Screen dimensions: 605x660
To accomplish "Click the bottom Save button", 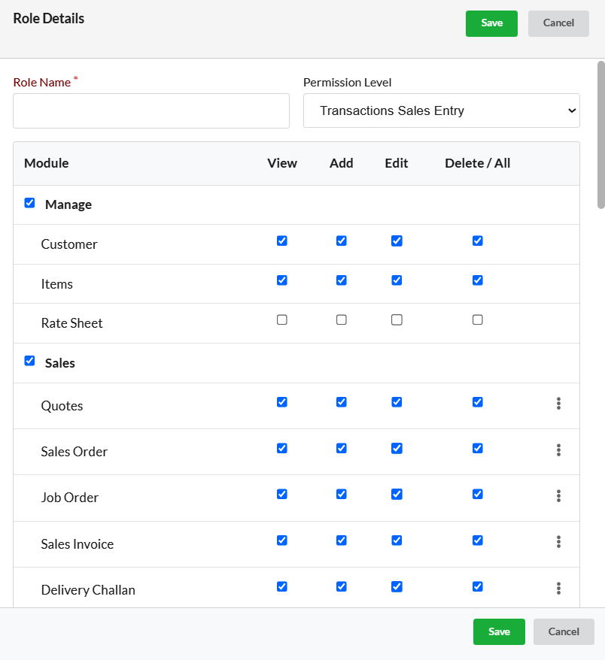I will pyautogui.click(x=499, y=631).
